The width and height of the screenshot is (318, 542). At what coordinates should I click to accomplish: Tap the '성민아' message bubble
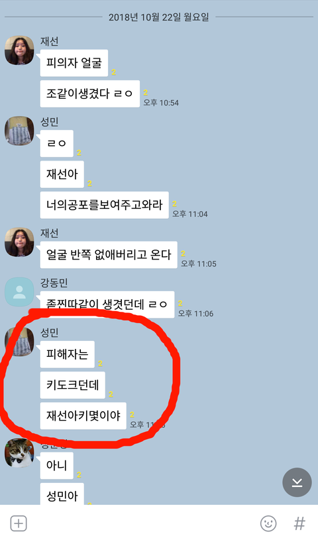pyautogui.click(x=62, y=494)
